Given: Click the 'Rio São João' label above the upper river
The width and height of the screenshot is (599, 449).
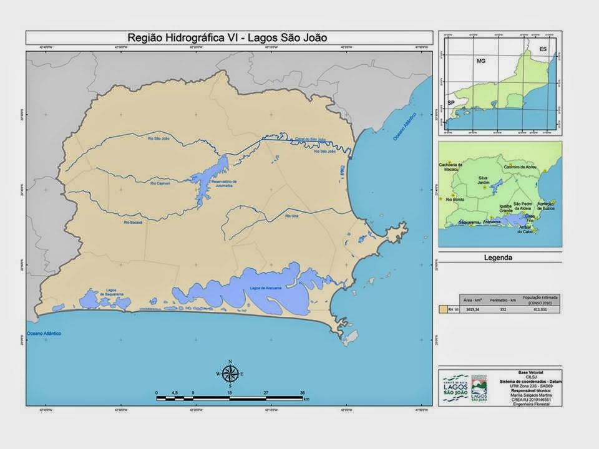Looking at the screenshot, I should coord(158,138).
